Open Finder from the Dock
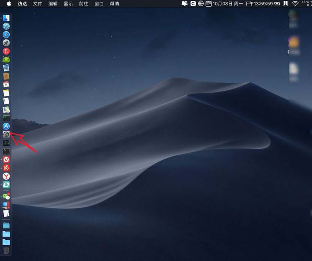Screen dimensions: 312x261 [x=6, y=18]
